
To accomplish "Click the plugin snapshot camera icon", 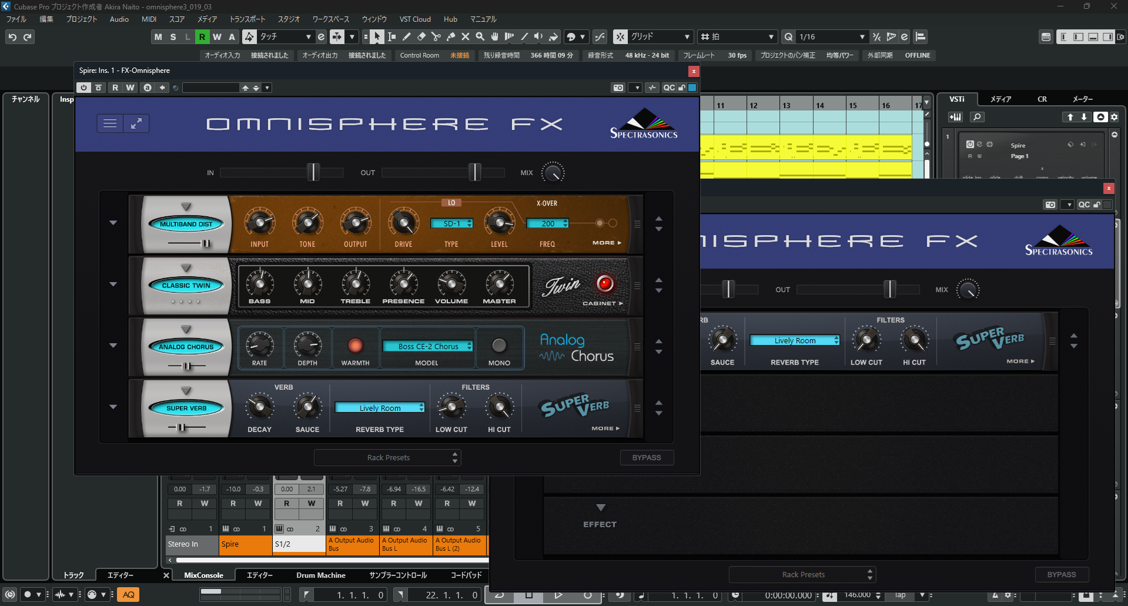I will 618,88.
